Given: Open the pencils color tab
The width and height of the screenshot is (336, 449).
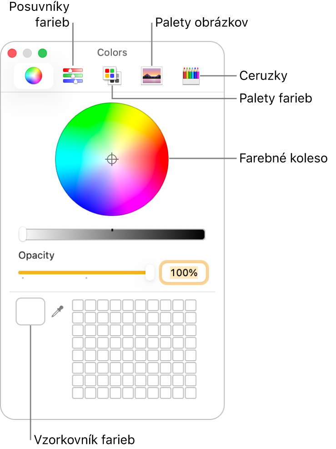Looking at the screenshot, I should (191, 76).
